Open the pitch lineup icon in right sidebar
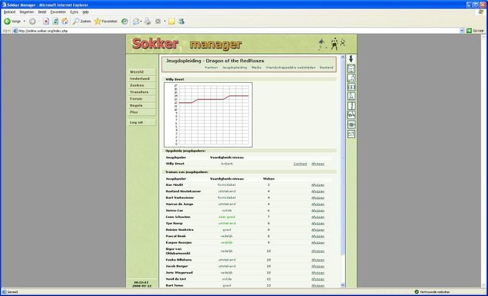The width and height of the screenshot is (488, 296). (x=351, y=87)
